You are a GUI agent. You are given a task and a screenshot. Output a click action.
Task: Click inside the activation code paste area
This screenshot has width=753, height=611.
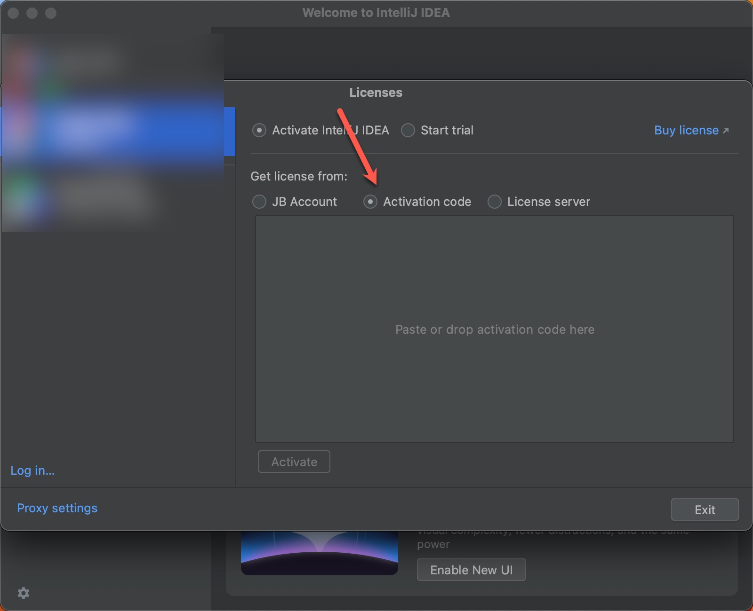(x=495, y=329)
